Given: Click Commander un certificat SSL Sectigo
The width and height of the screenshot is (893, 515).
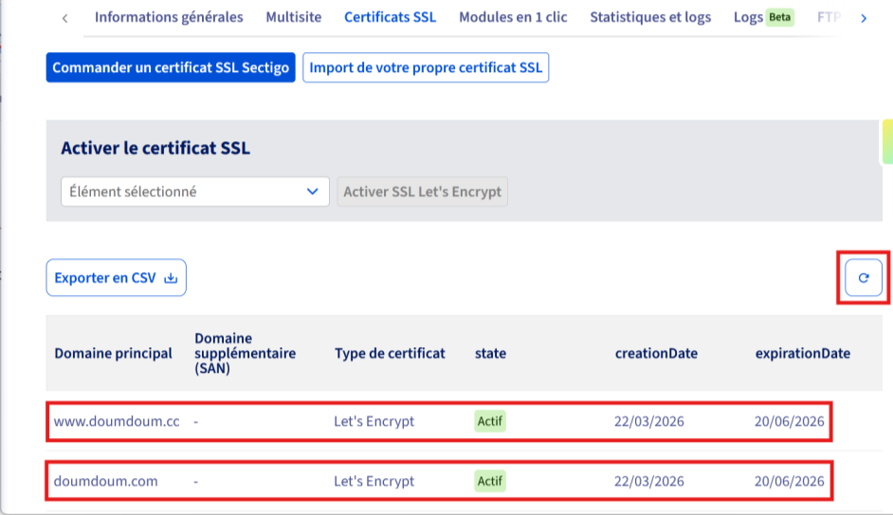Looking at the screenshot, I should [171, 68].
